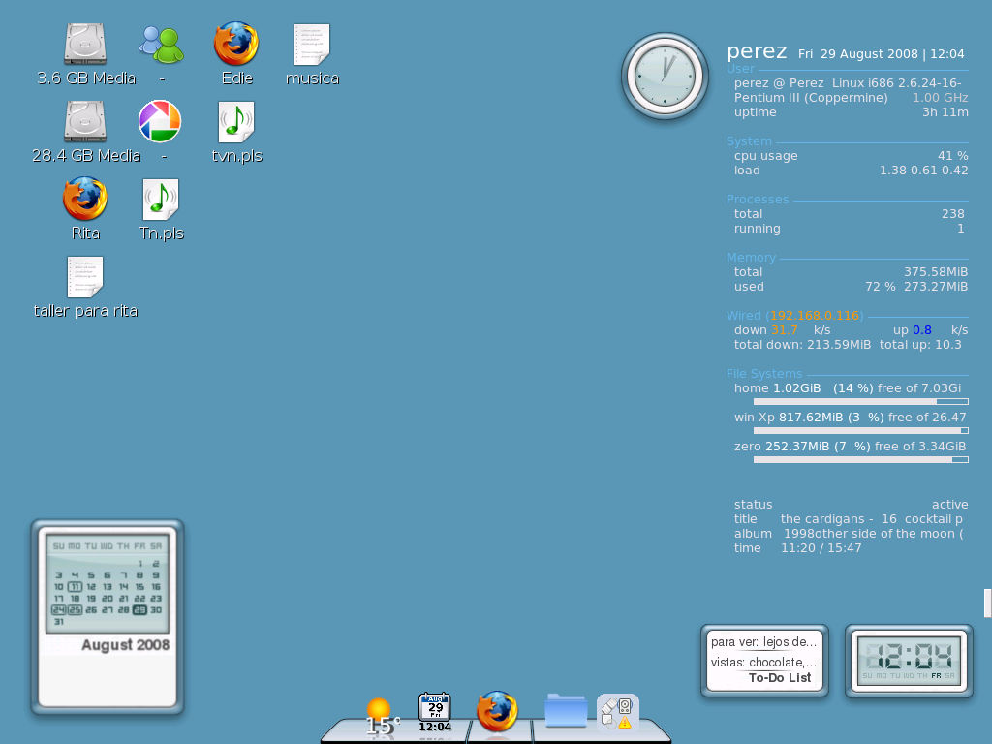Click the memory total '375.58MiB'
Screen dimensions: 992x744
pyautogui.click(x=936, y=272)
